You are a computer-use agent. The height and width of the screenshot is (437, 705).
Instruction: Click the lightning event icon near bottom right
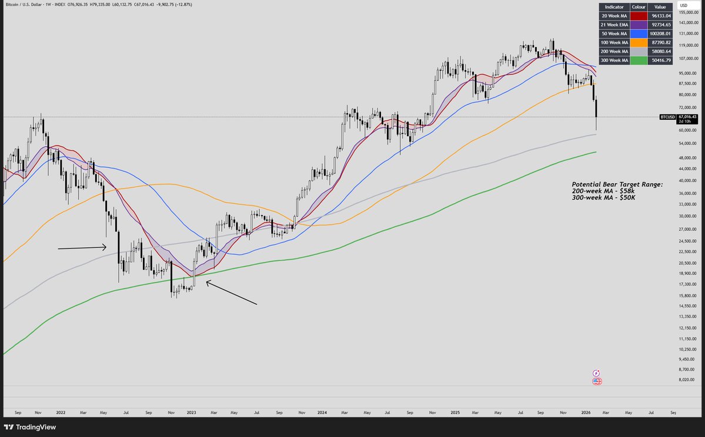pyautogui.click(x=596, y=373)
